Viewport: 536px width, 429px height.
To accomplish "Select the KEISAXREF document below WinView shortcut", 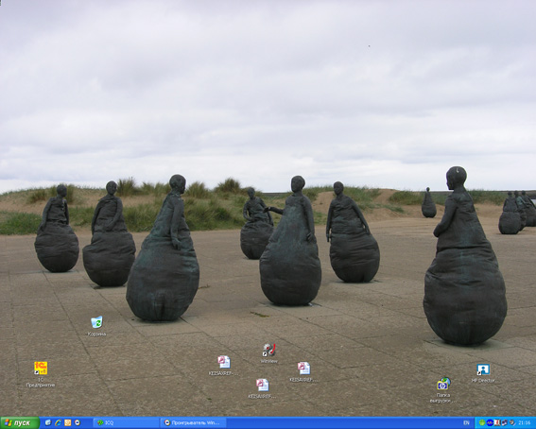I will click(262, 388).
